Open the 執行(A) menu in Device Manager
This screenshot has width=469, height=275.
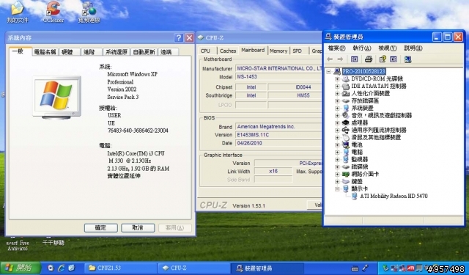pyautogui.click(x=362, y=48)
